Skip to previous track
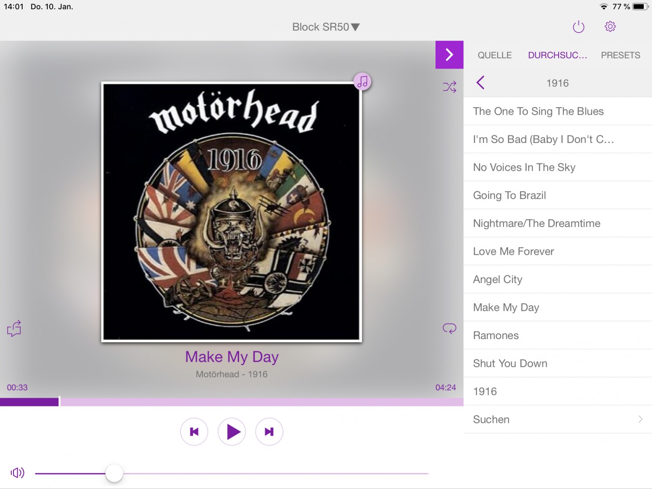The height and width of the screenshot is (489, 652). (x=194, y=432)
